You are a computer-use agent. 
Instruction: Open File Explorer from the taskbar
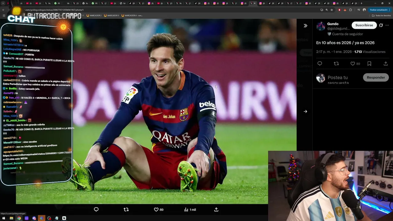(x=11, y=218)
